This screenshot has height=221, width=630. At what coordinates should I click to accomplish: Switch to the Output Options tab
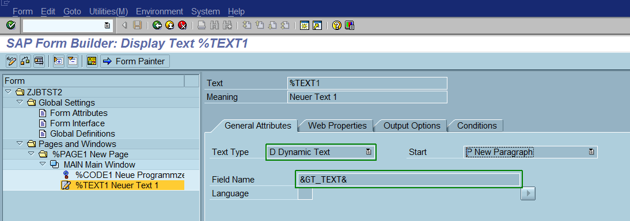tap(412, 126)
